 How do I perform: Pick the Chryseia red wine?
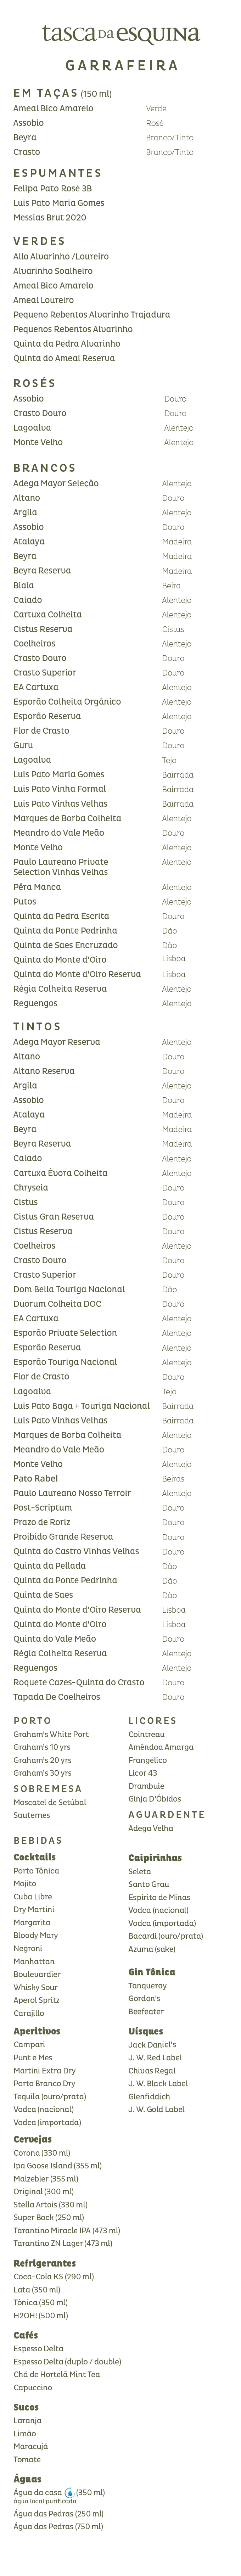[30, 1188]
